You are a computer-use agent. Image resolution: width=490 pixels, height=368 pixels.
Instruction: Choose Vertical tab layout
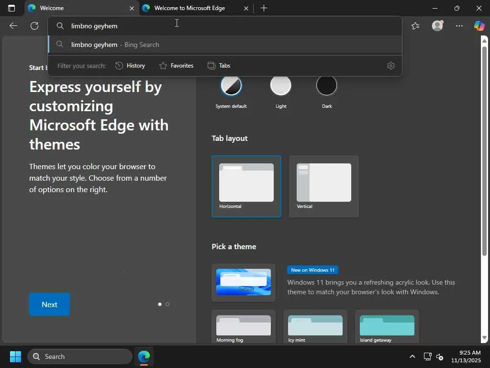[324, 186]
